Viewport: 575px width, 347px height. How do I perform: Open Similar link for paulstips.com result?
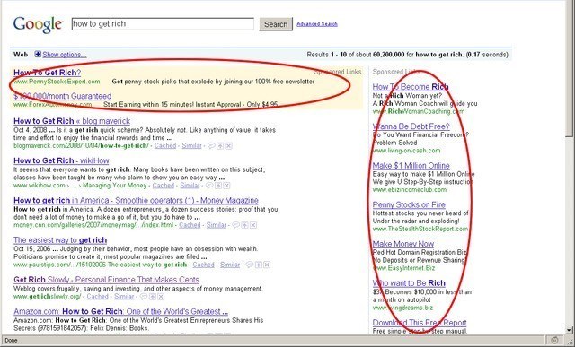point(230,265)
